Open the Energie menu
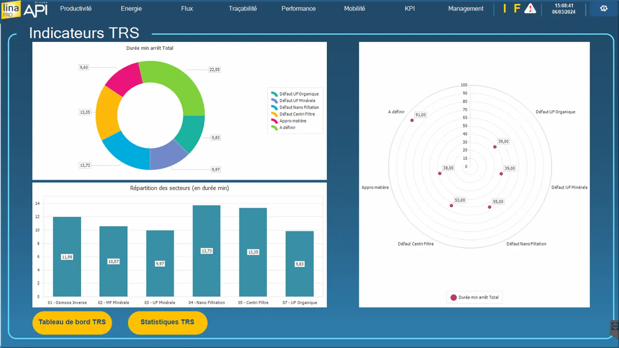619x348 pixels. pos(131,9)
